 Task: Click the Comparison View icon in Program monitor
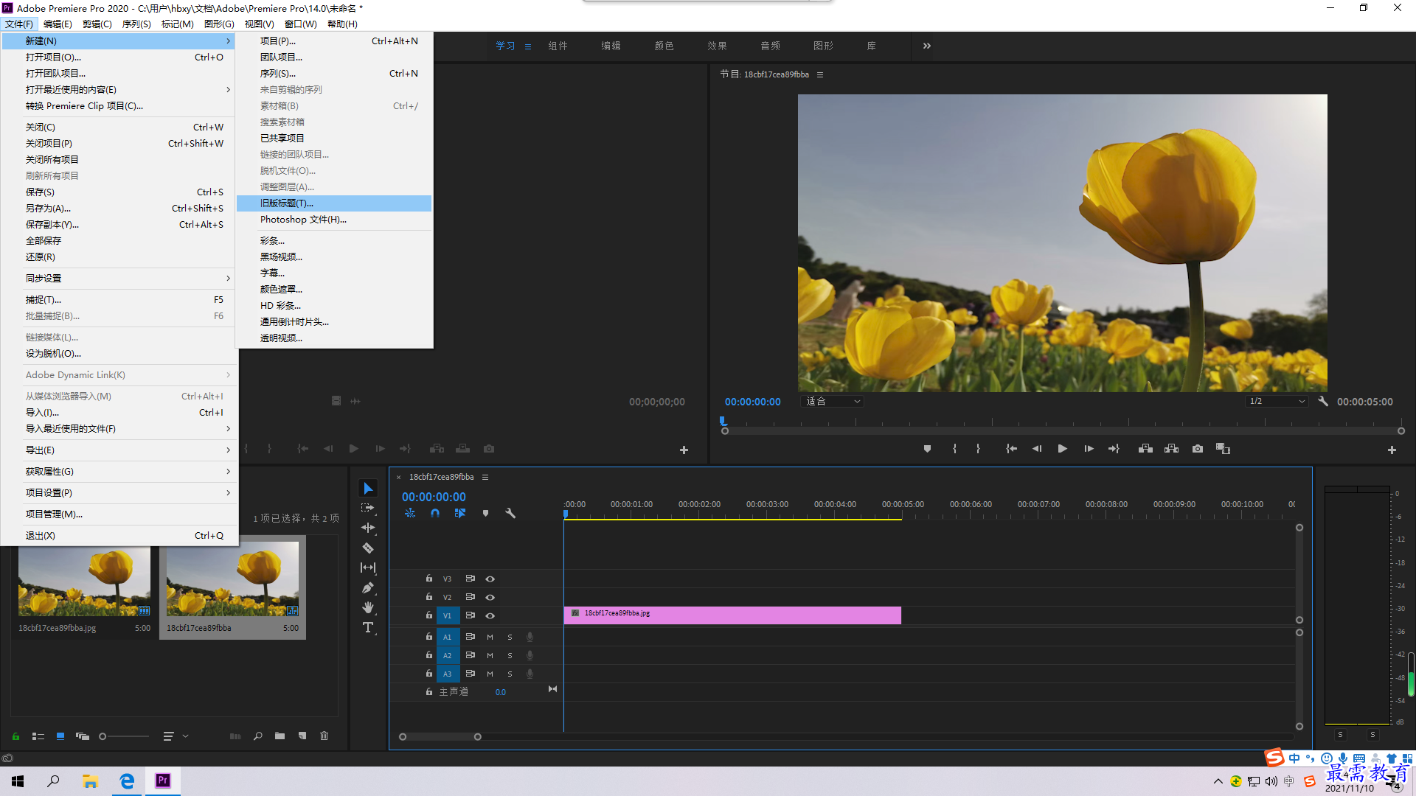(1223, 449)
